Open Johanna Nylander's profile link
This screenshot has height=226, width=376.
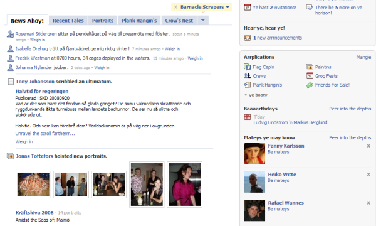(x=34, y=68)
